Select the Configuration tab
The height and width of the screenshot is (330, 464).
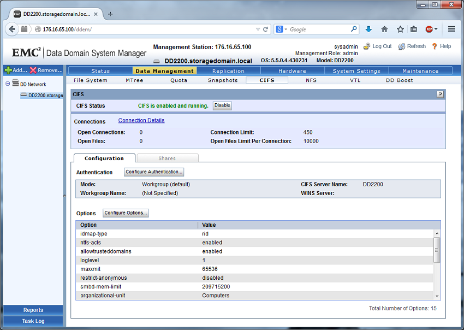(104, 158)
